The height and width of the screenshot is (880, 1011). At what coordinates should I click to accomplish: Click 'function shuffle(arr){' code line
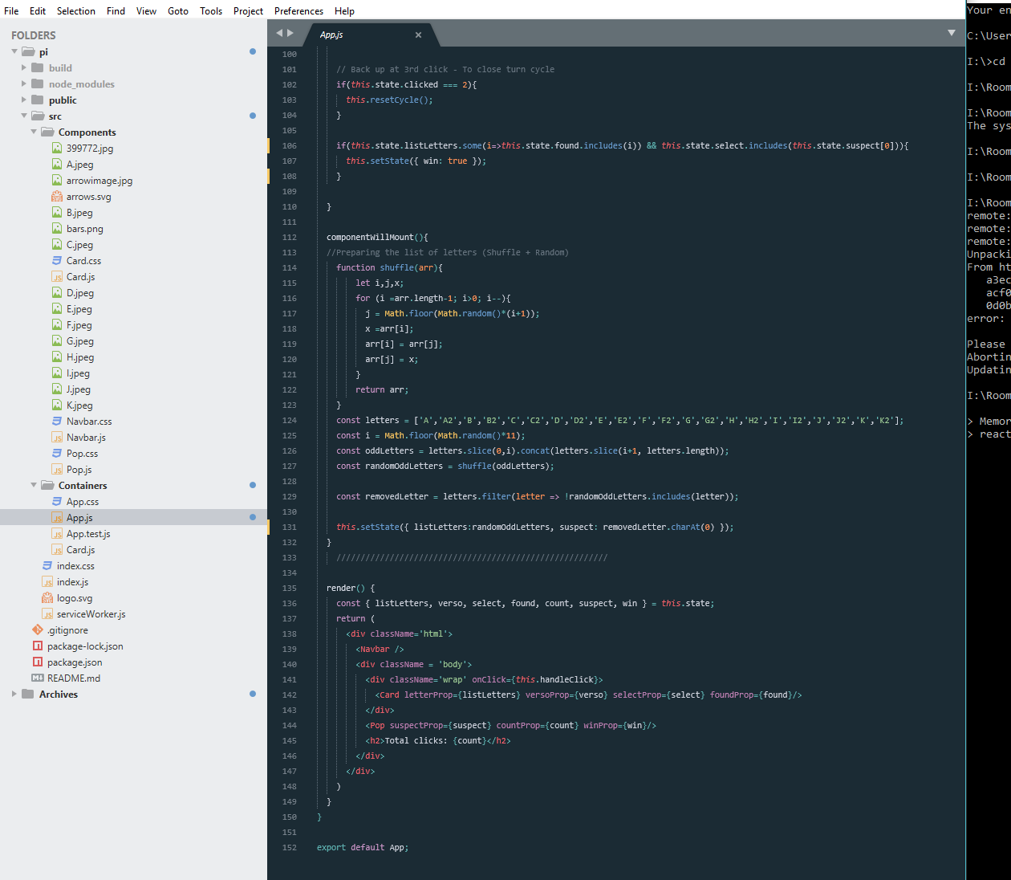[389, 267]
